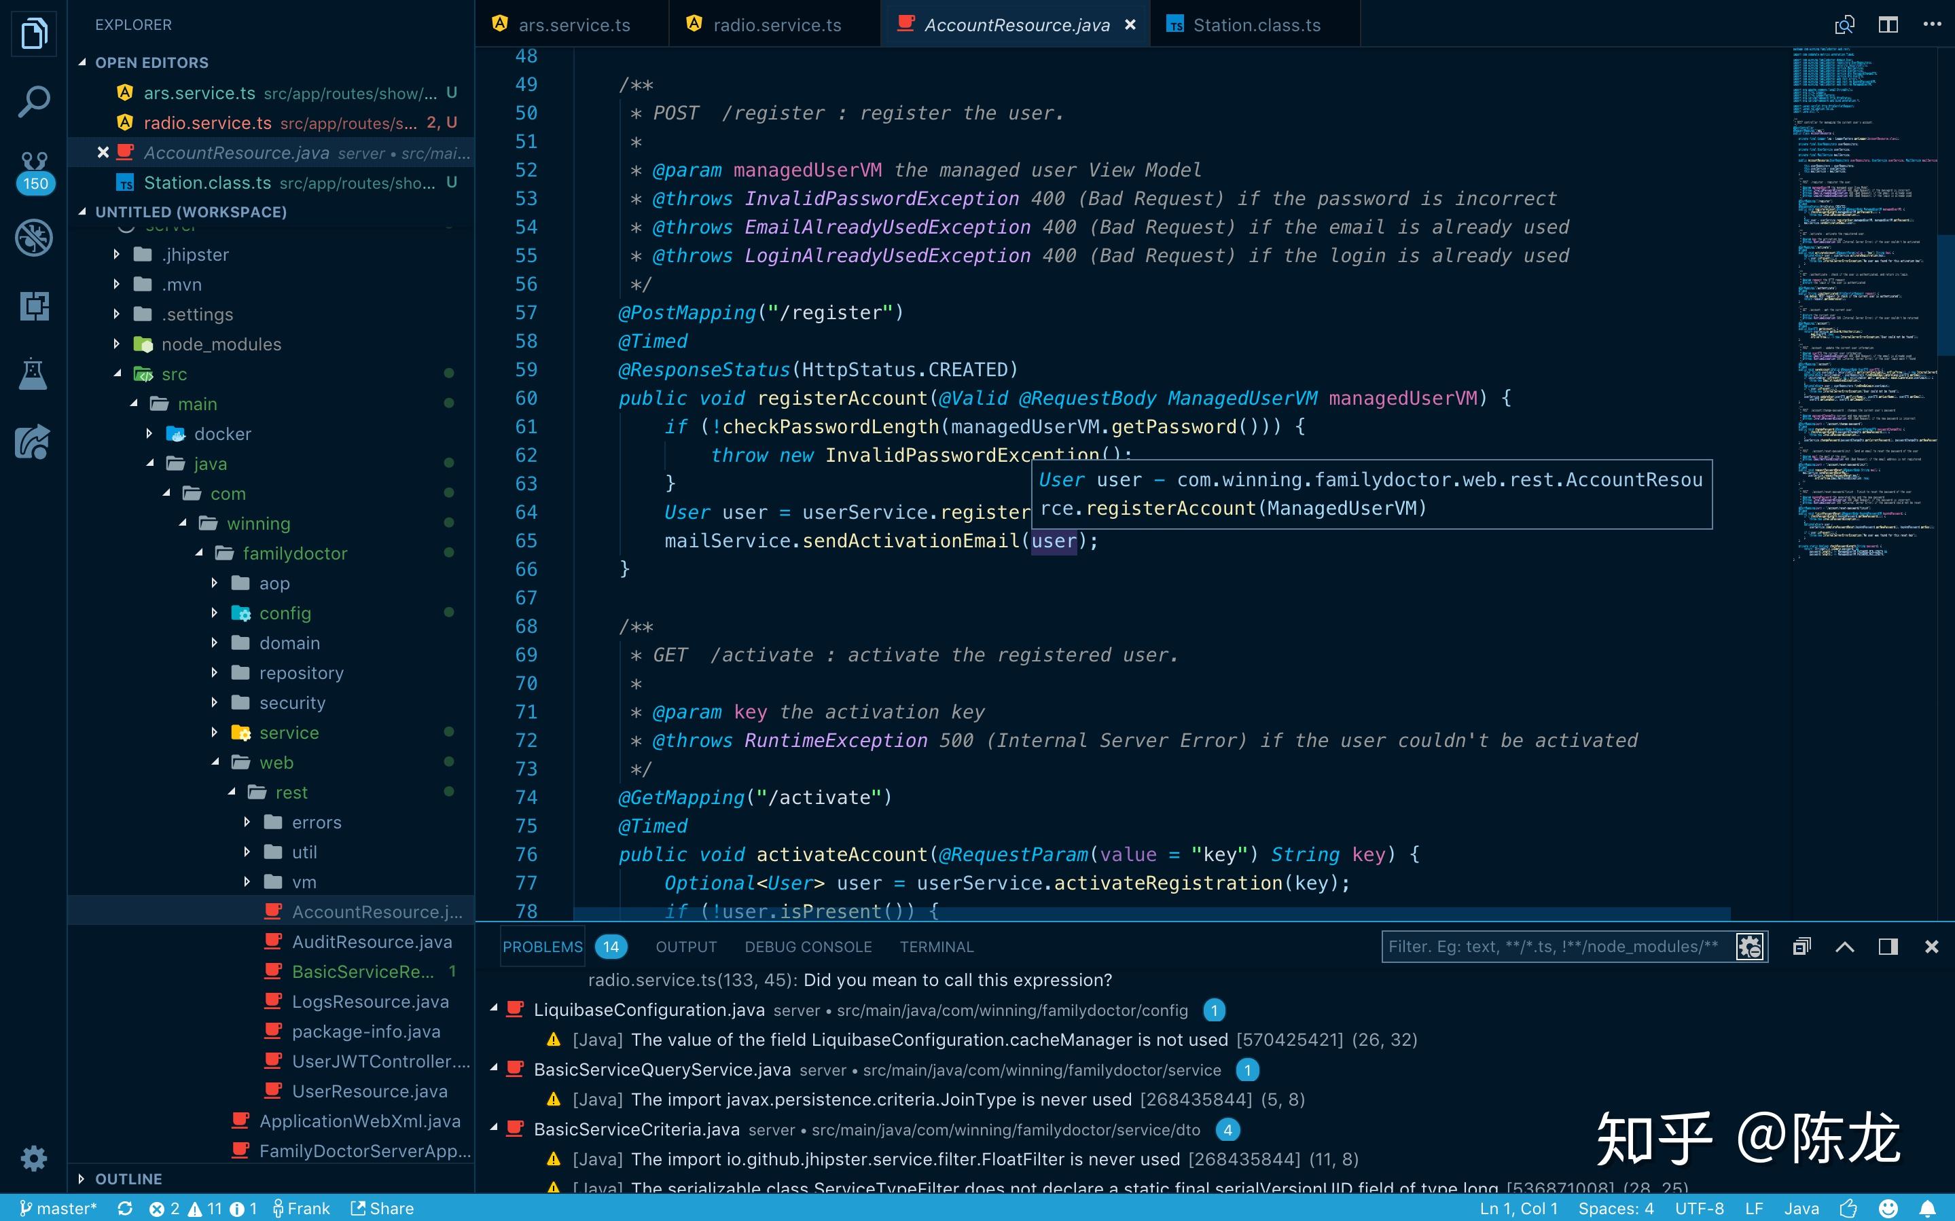Image resolution: width=1955 pixels, height=1221 pixels.
Task: Click the split editor icon
Action: click(x=1887, y=24)
